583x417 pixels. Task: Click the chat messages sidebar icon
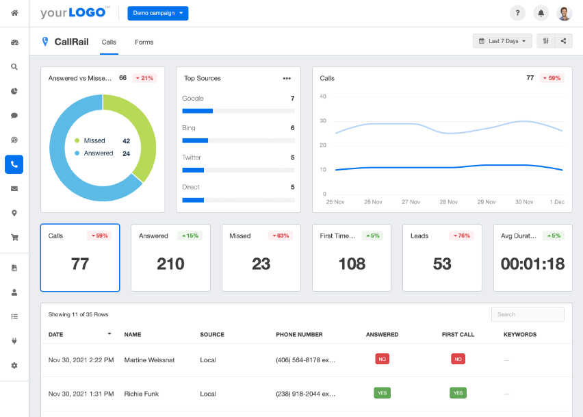[x=14, y=115]
